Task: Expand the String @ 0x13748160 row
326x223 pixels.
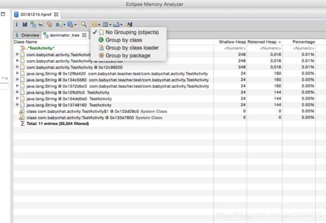Action: [x=18, y=104]
